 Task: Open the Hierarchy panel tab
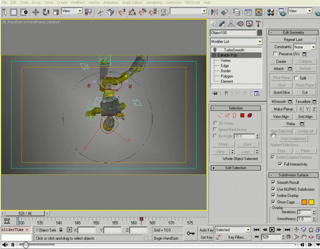click(x=231, y=24)
